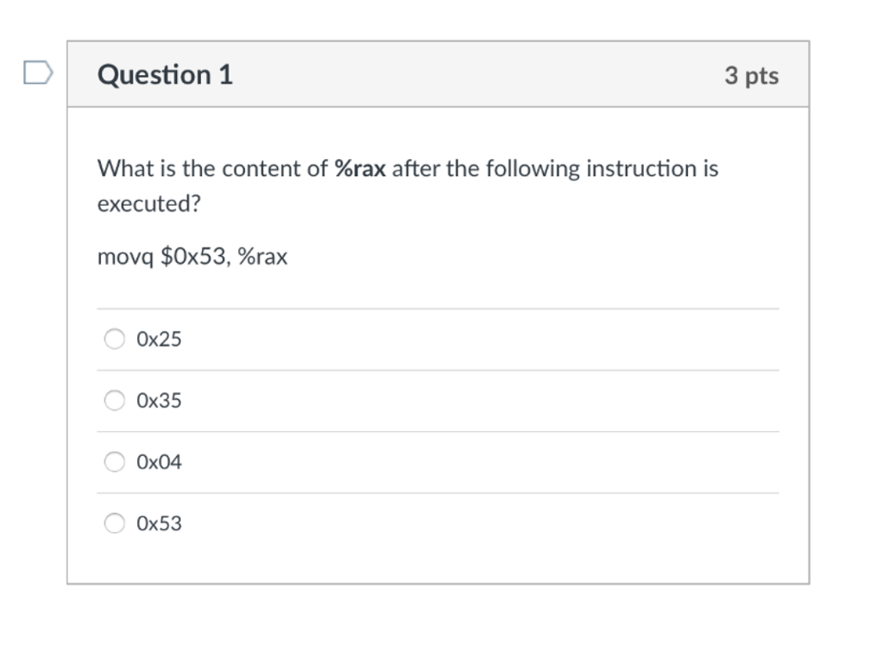Click the 3 pts score label
The image size is (884, 654).
(x=751, y=76)
